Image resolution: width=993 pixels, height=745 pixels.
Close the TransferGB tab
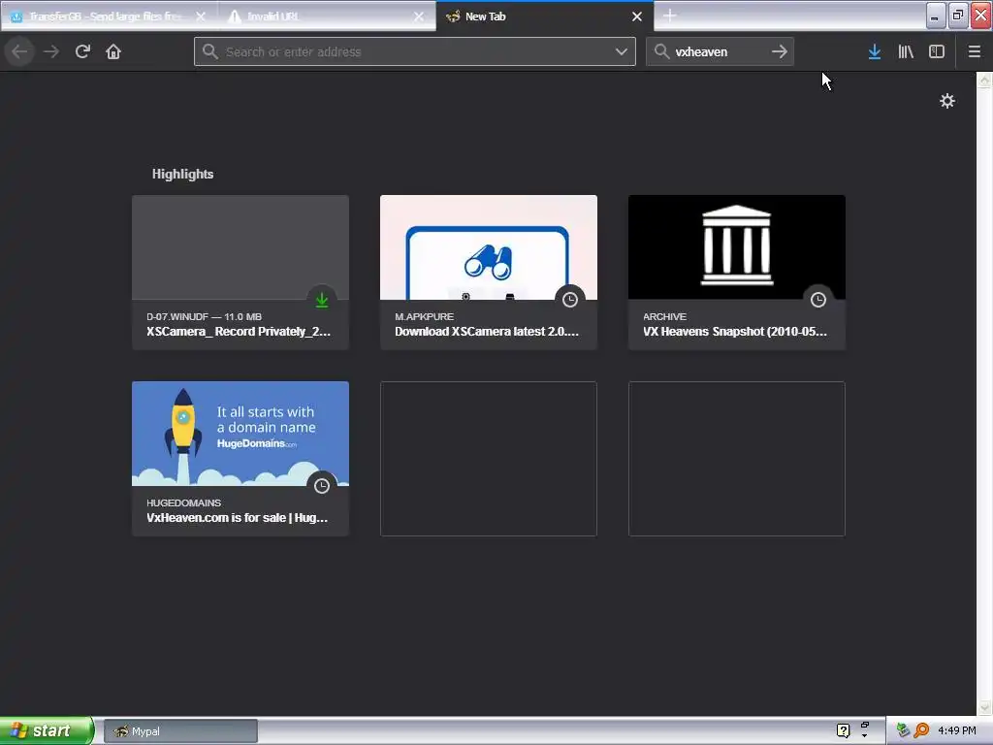point(201,16)
